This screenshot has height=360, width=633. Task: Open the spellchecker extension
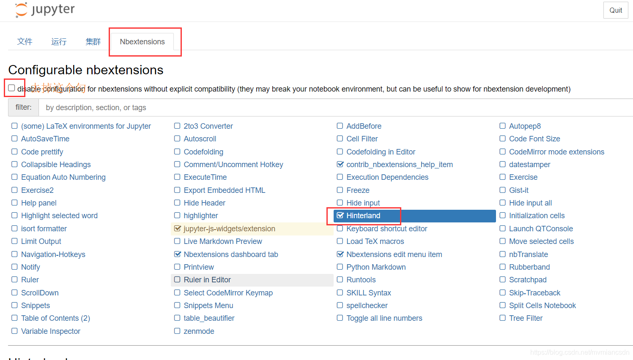click(367, 306)
